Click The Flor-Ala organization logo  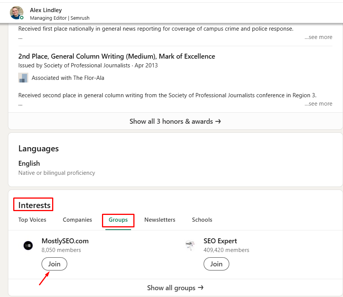[23, 78]
